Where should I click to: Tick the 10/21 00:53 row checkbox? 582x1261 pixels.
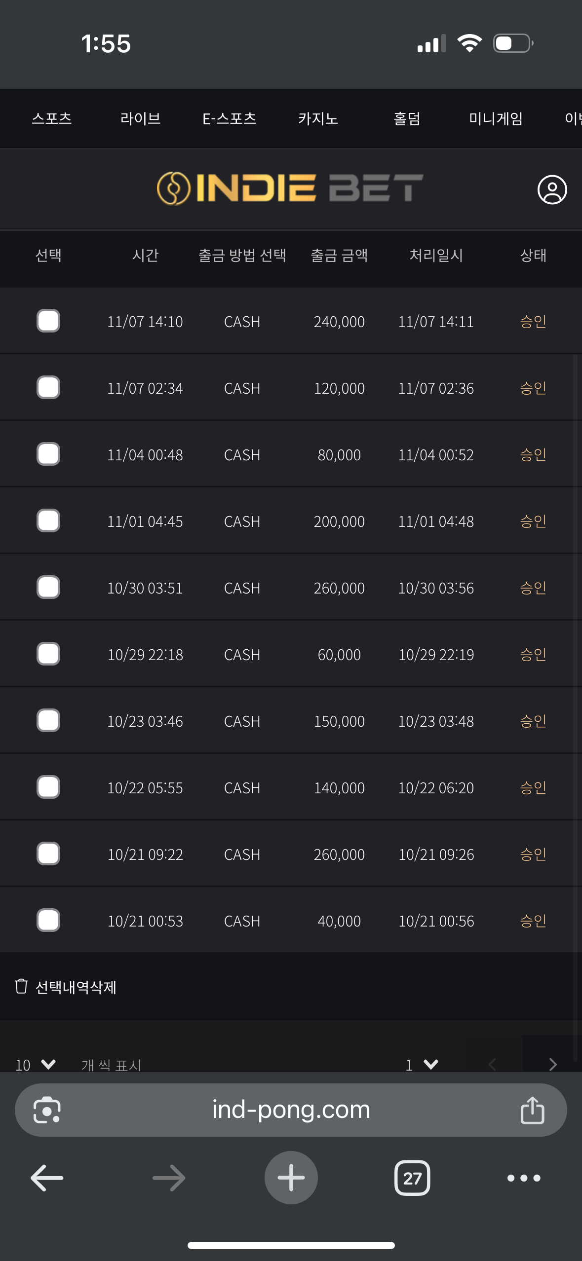[x=48, y=921]
